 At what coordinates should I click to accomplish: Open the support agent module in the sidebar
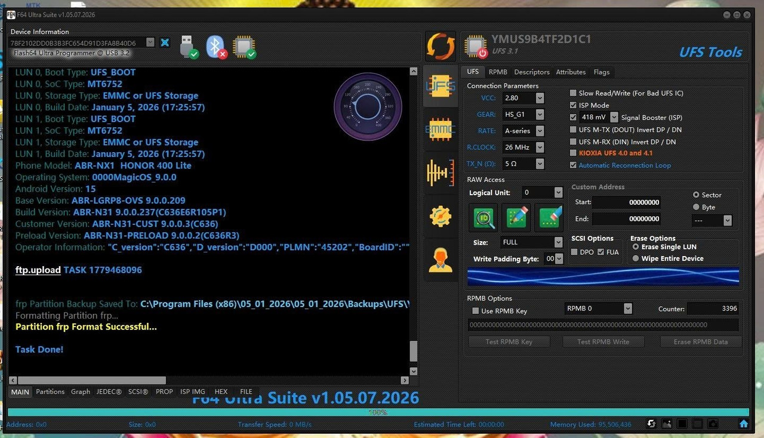coord(440,260)
